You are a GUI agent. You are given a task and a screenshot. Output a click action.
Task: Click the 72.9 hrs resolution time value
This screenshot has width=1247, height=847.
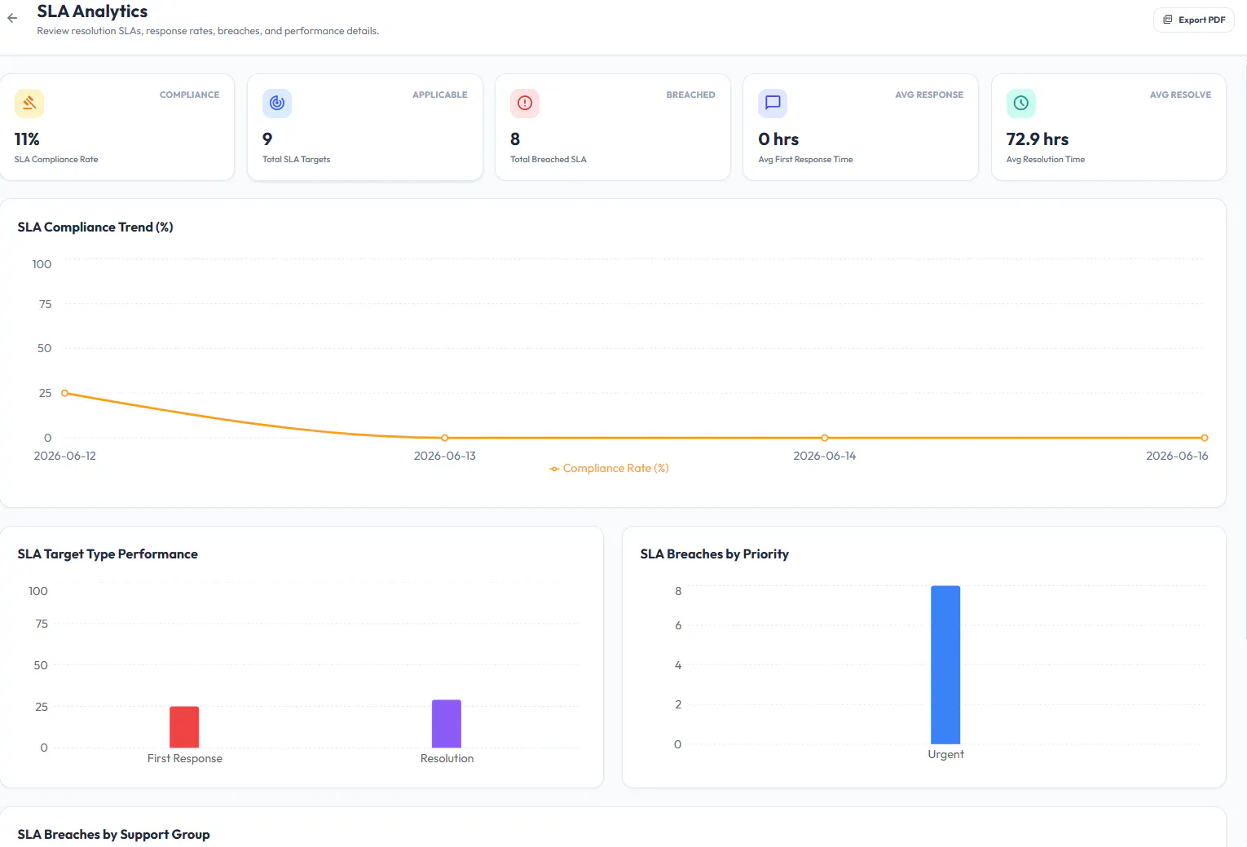pos(1037,139)
